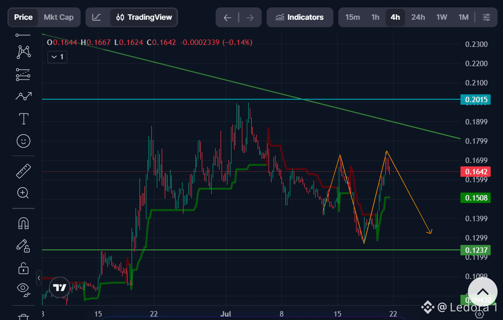Switch to the Price tab

tap(23, 17)
